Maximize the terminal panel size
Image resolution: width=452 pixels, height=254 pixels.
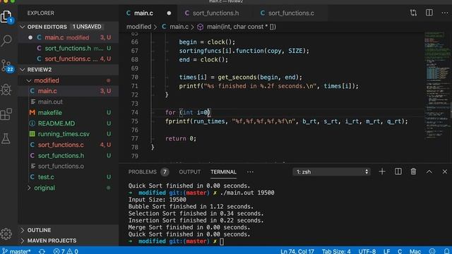pyautogui.click(x=429, y=171)
